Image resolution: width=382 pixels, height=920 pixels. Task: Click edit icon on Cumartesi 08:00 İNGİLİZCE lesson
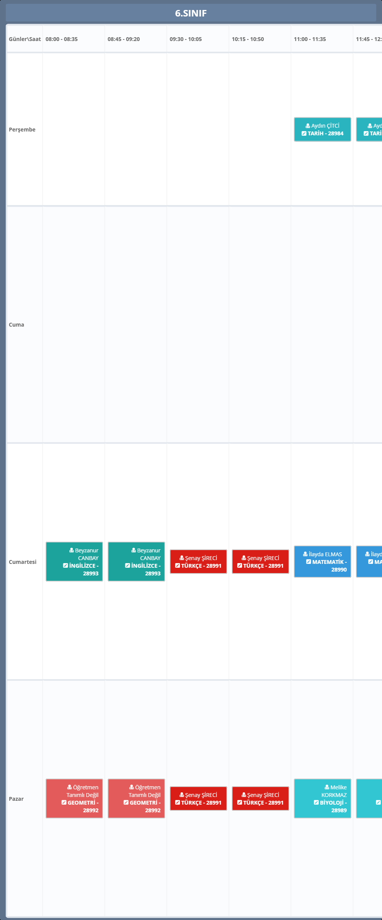tap(65, 565)
